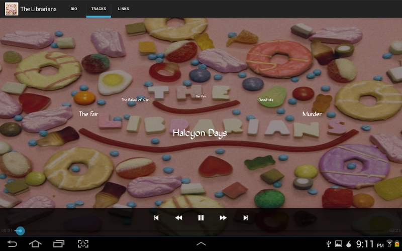Tap the 'Halcyon Days' current track title
402x251 pixels.
click(x=199, y=134)
